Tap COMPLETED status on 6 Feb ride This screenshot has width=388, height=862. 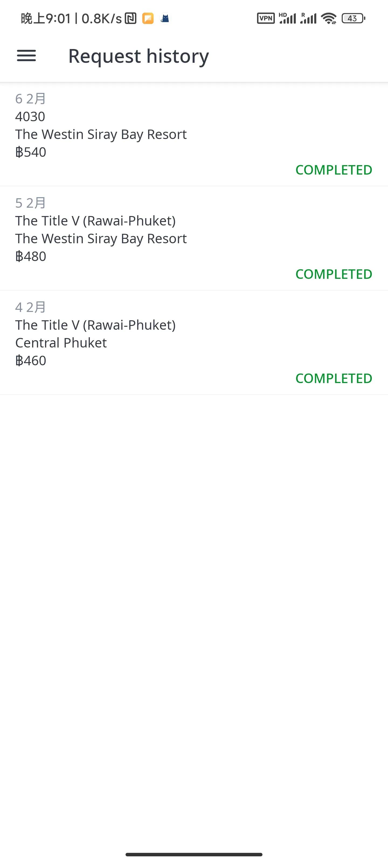(x=333, y=170)
